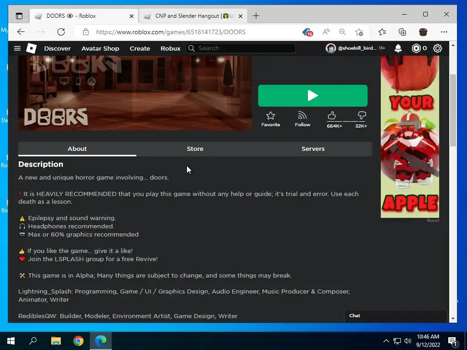
Task: Click the YOUR APPLE advertisement banner
Action: point(410,137)
